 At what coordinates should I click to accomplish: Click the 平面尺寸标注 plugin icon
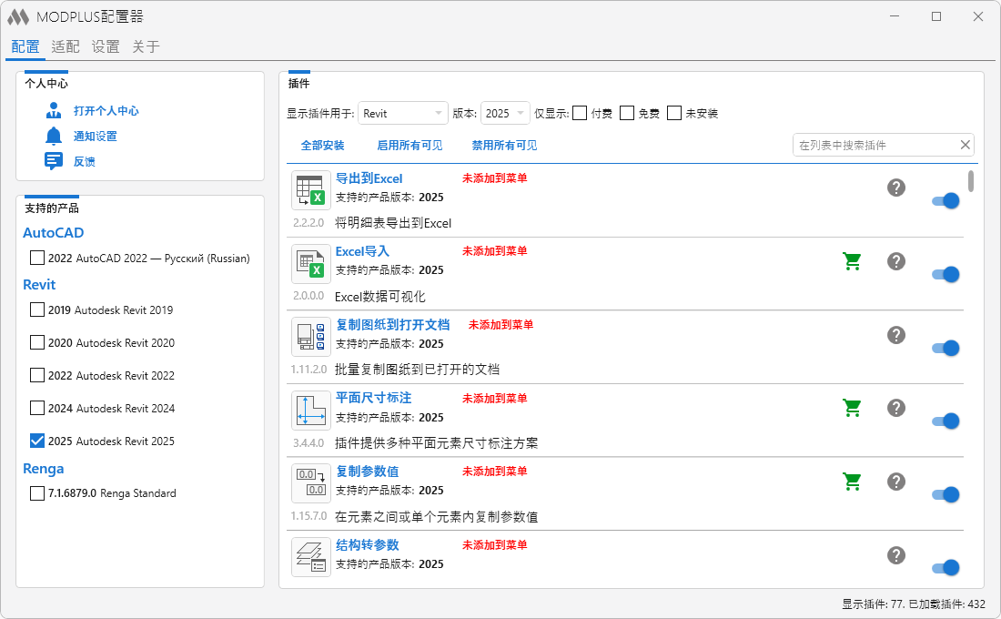tap(311, 411)
